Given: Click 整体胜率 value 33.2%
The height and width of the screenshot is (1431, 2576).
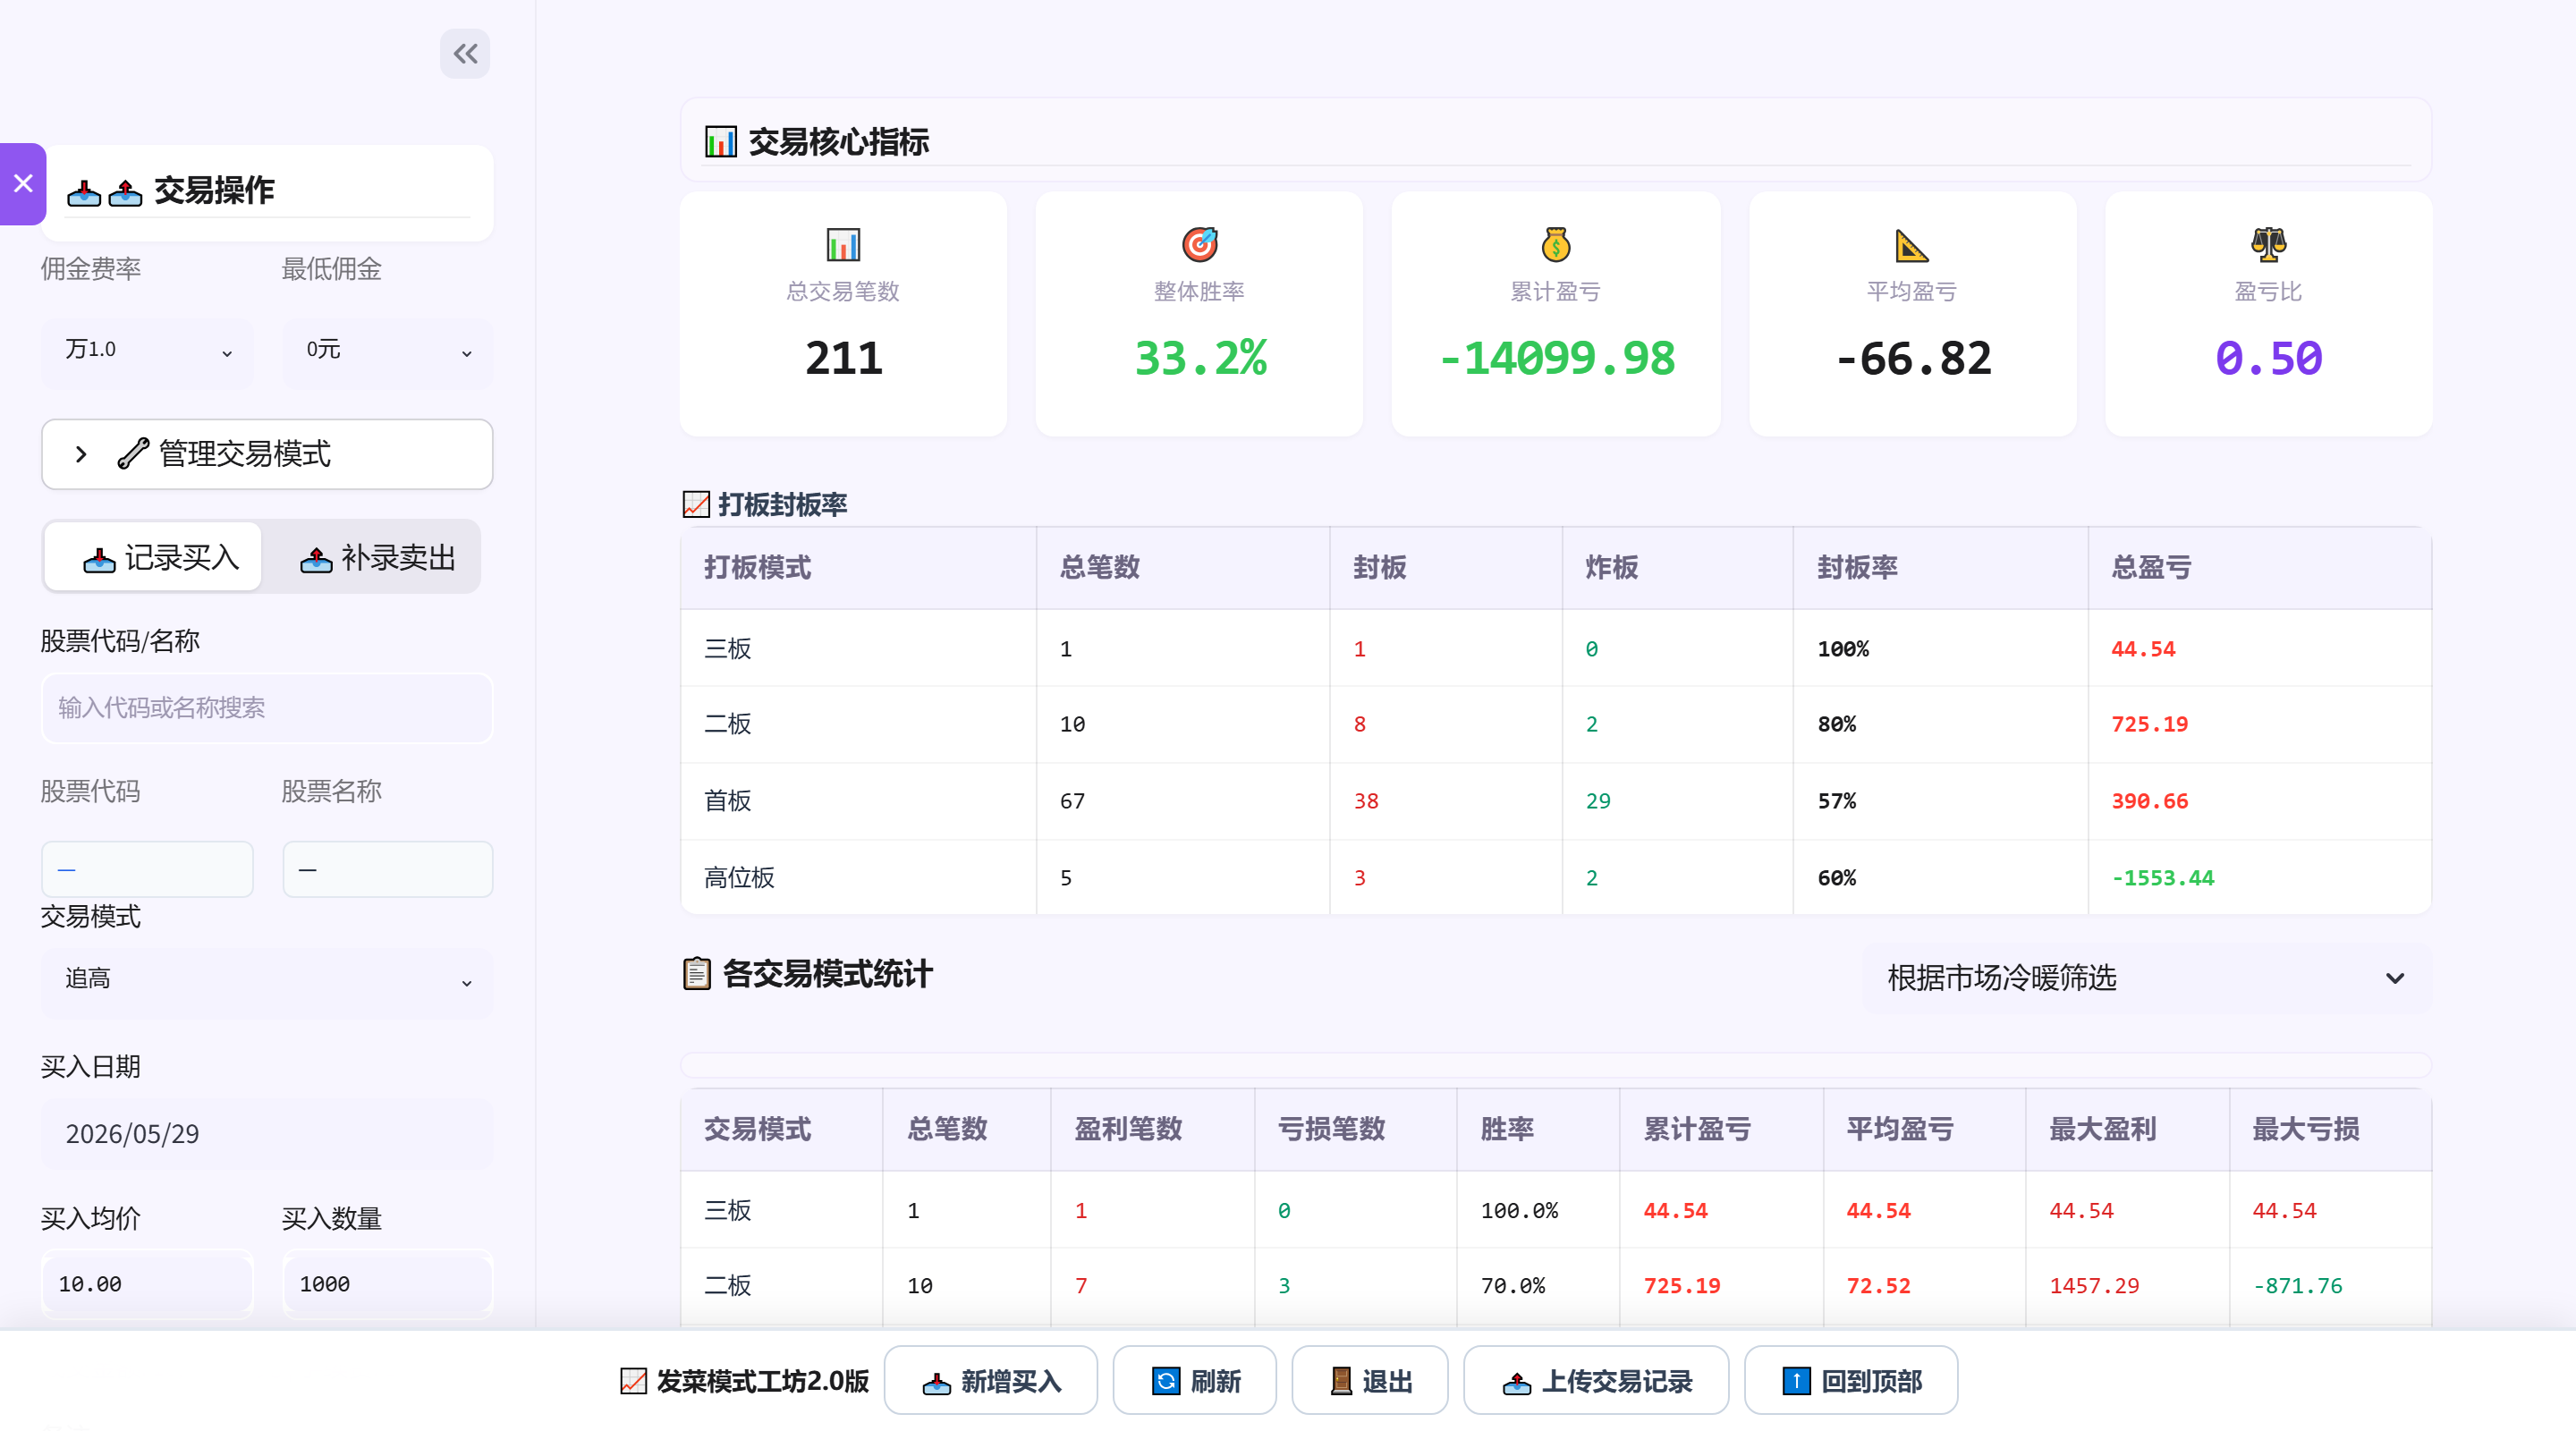Looking at the screenshot, I should pos(1200,358).
